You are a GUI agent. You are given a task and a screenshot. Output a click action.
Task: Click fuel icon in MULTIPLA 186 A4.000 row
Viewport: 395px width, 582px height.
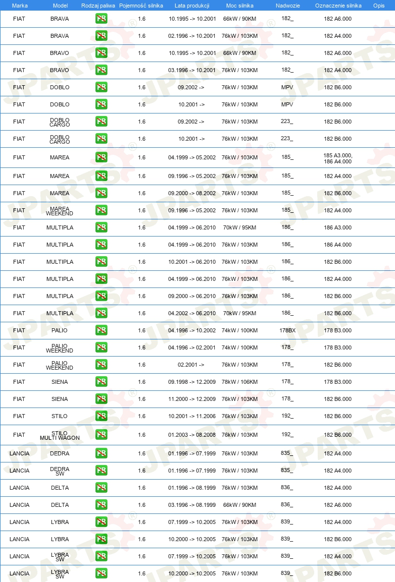(x=101, y=244)
